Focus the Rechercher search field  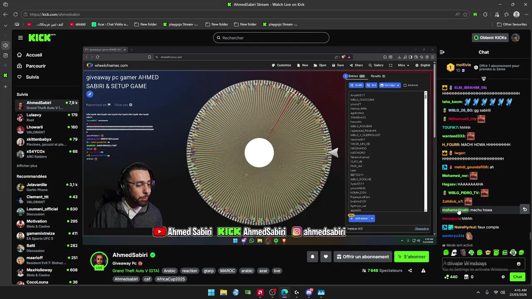[271, 38]
